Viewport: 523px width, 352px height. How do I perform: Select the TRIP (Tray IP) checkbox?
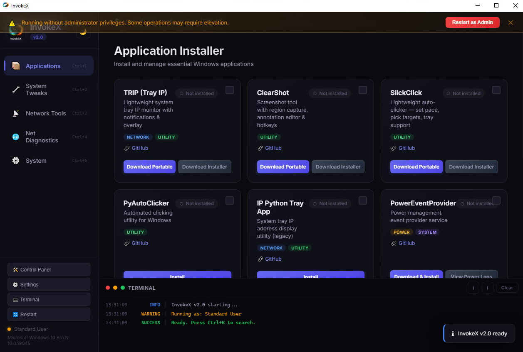click(x=230, y=90)
